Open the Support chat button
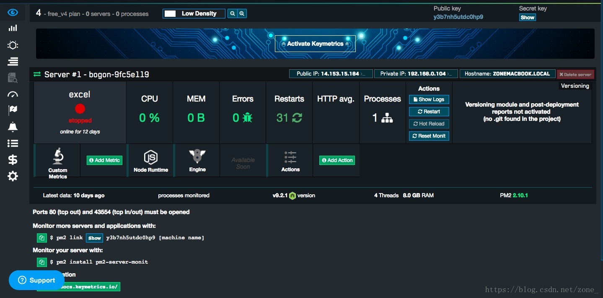 tap(36, 280)
